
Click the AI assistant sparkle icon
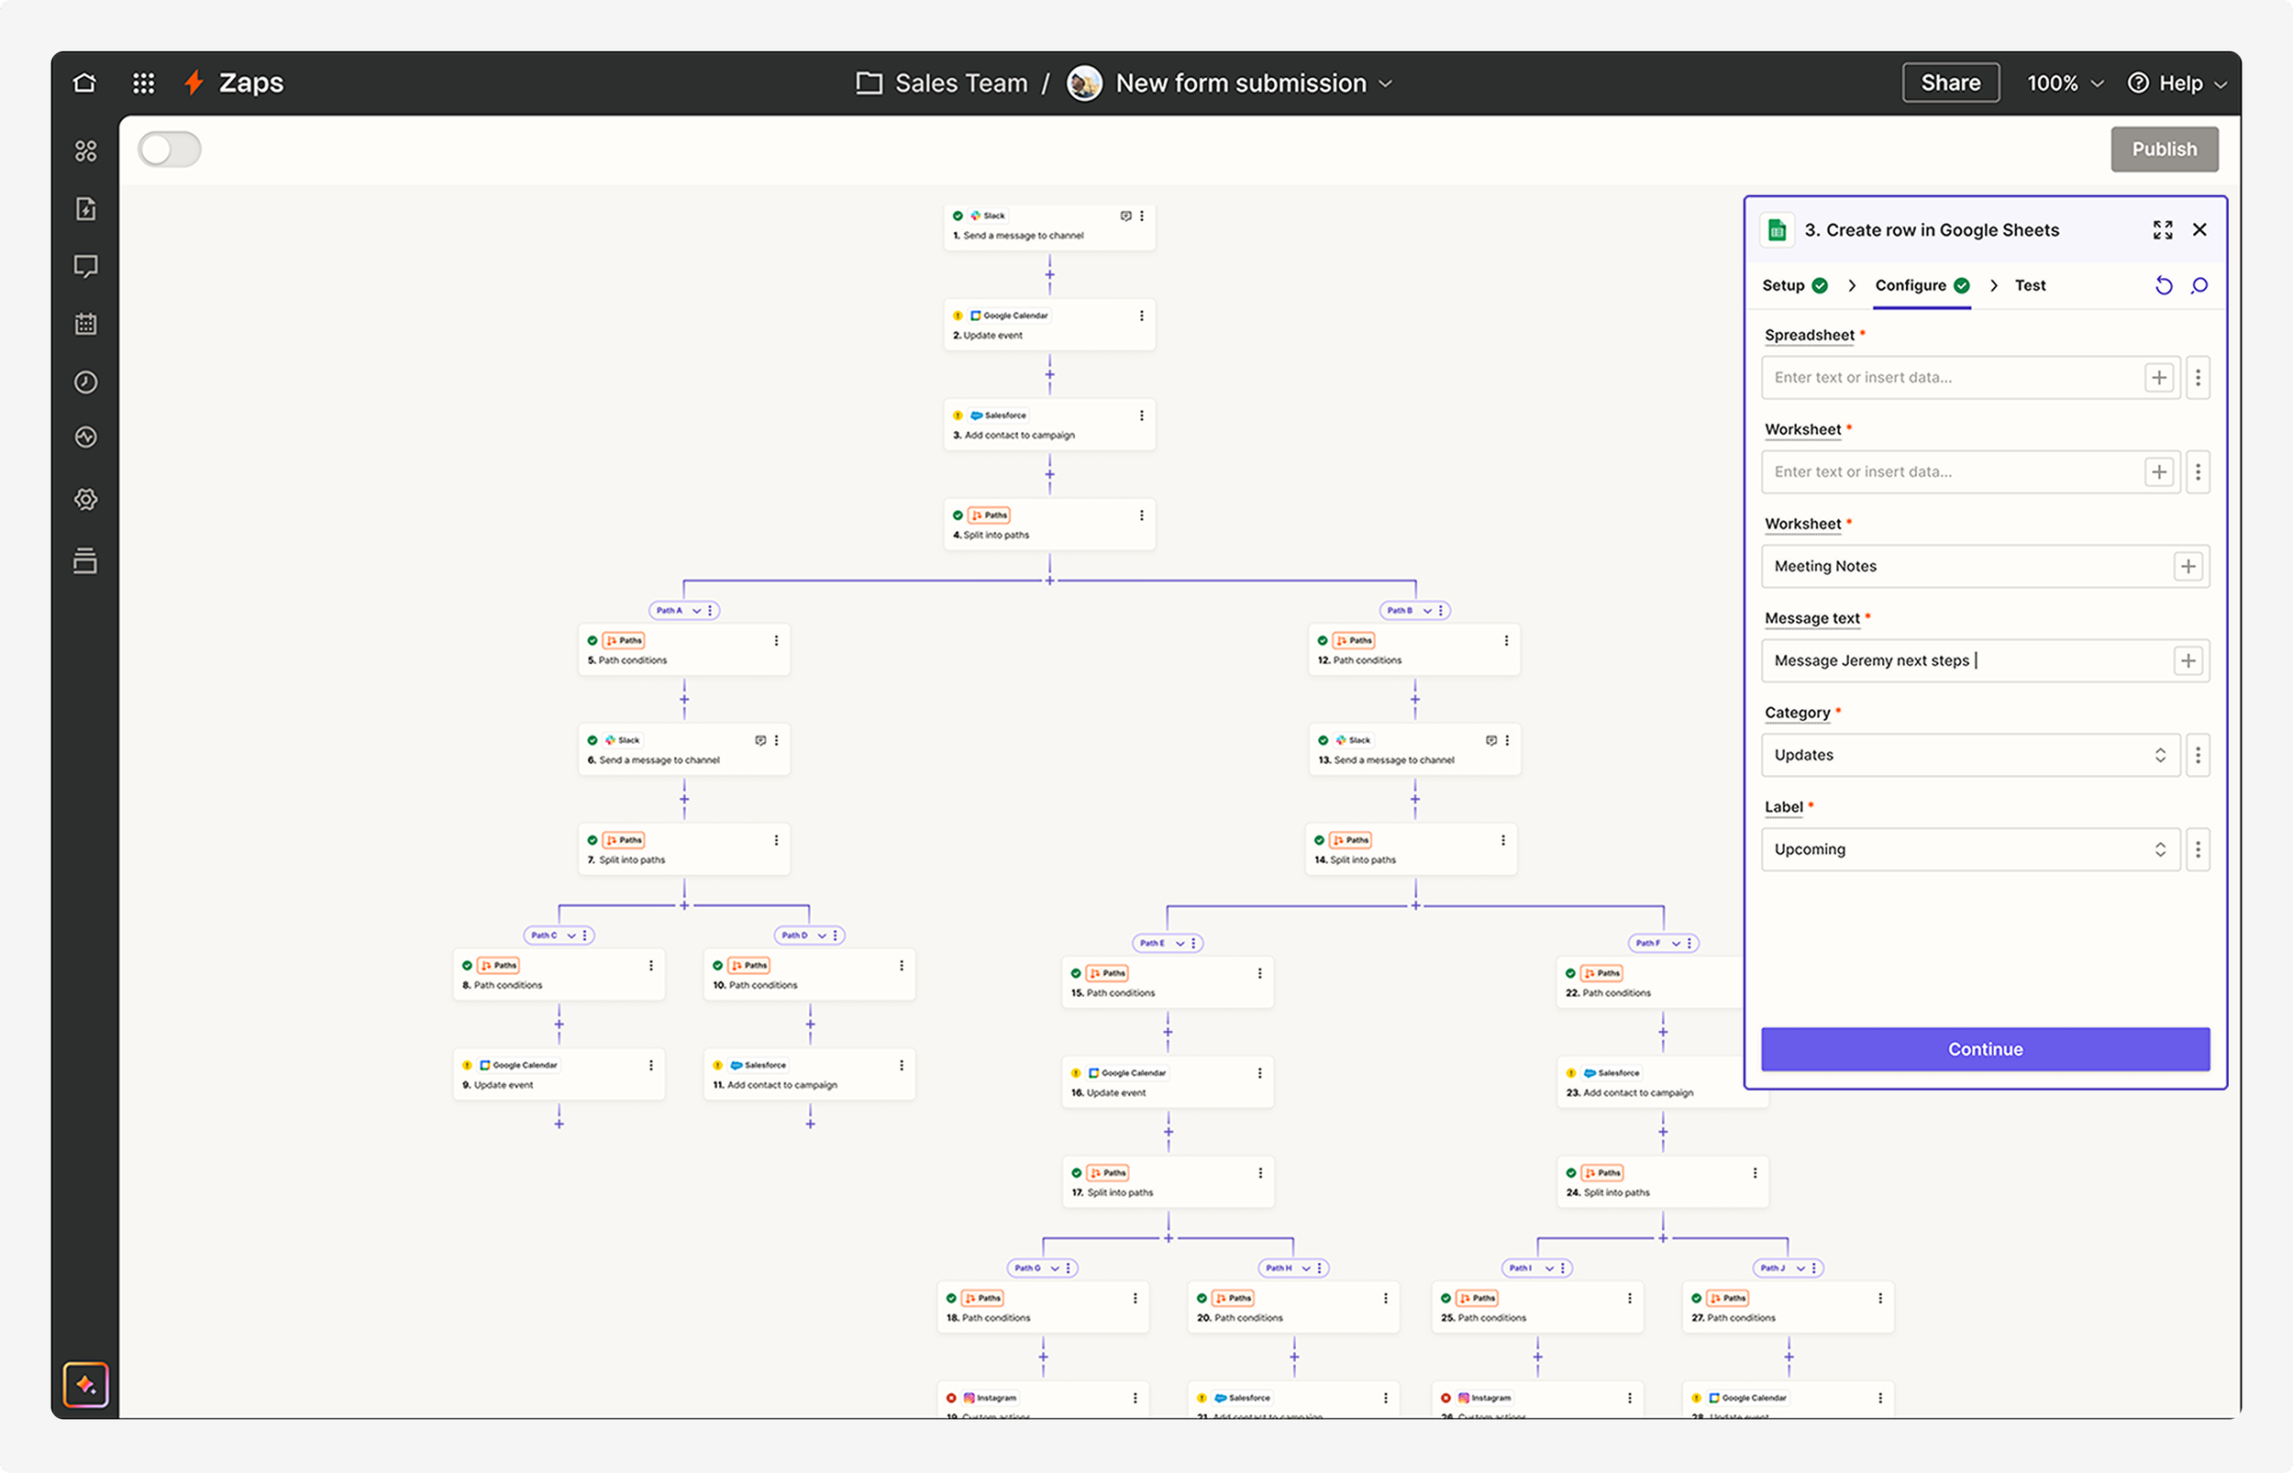pos(86,1384)
